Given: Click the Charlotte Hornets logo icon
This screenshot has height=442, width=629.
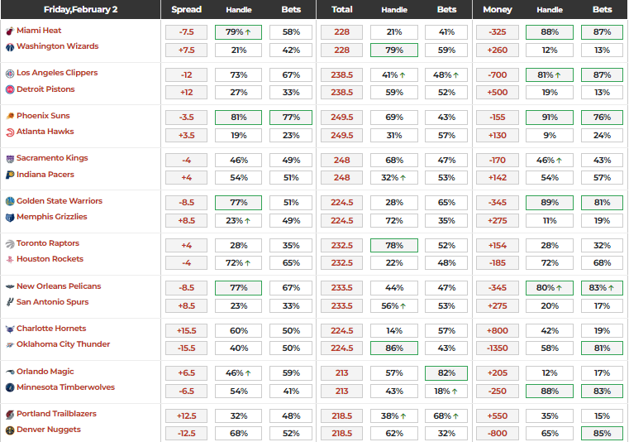Looking at the screenshot, I should tap(10, 329).
